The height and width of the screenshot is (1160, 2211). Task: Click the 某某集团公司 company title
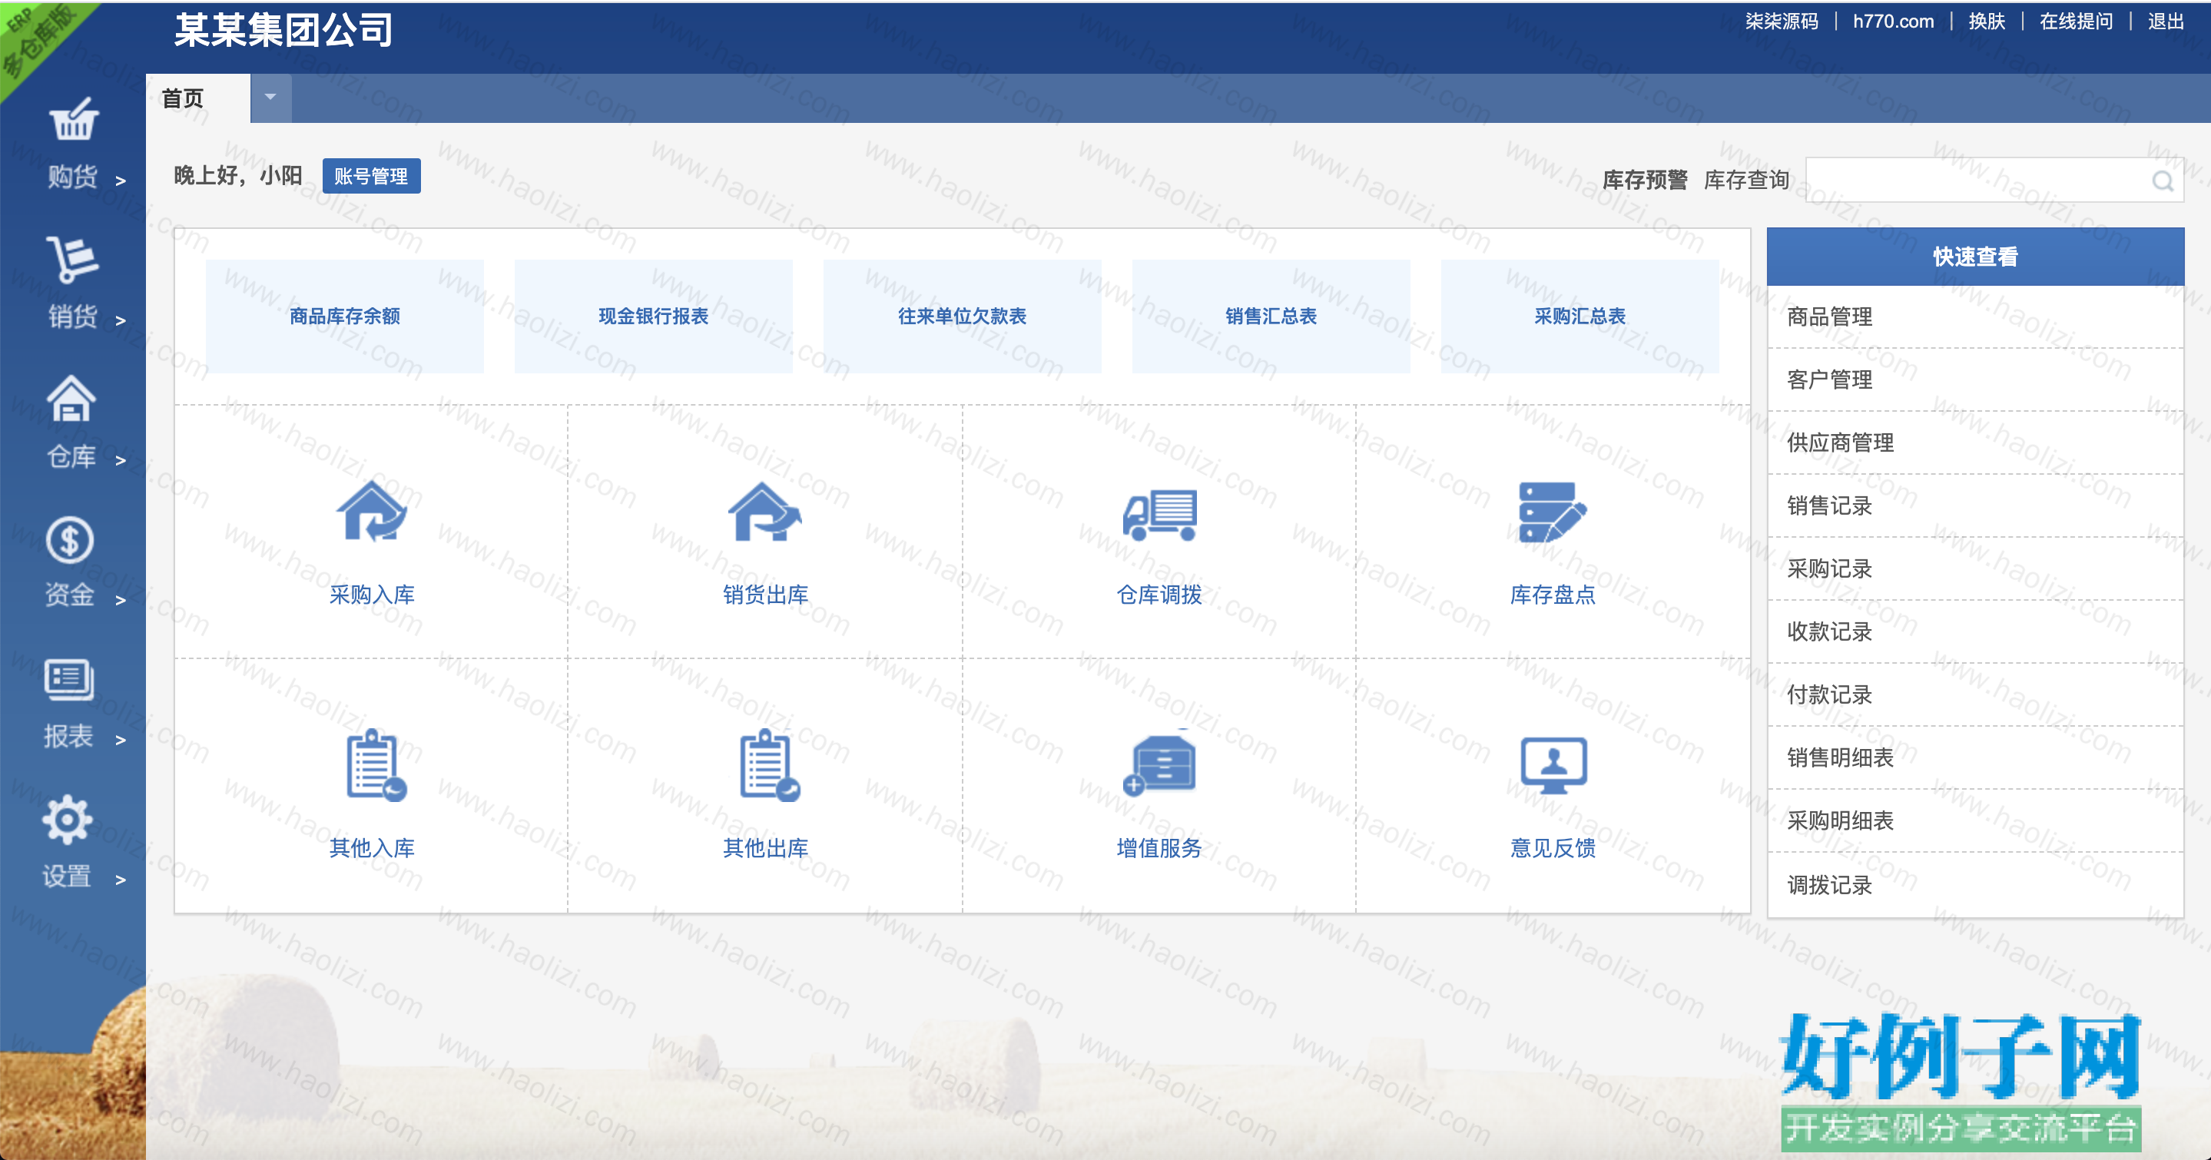tap(283, 31)
